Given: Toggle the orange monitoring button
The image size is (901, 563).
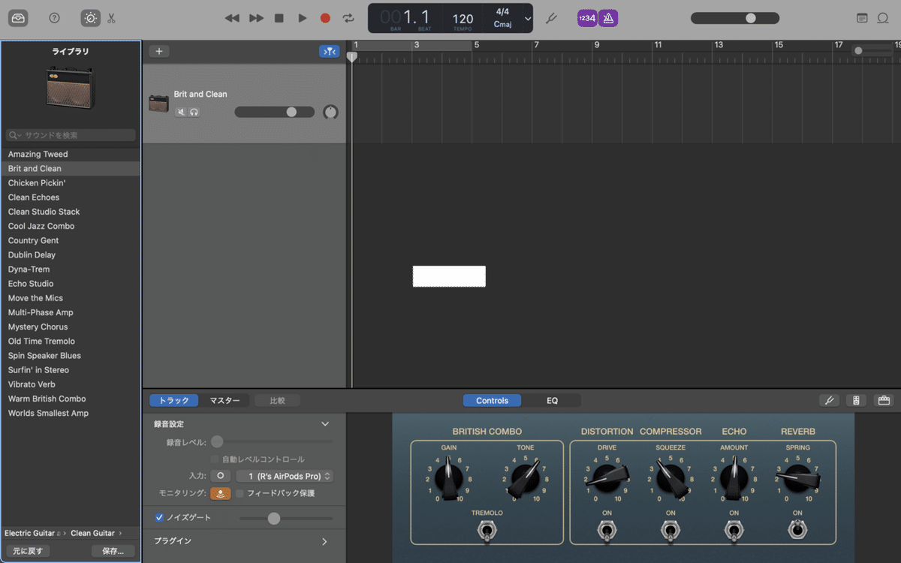Looking at the screenshot, I should (x=220, y=493).
